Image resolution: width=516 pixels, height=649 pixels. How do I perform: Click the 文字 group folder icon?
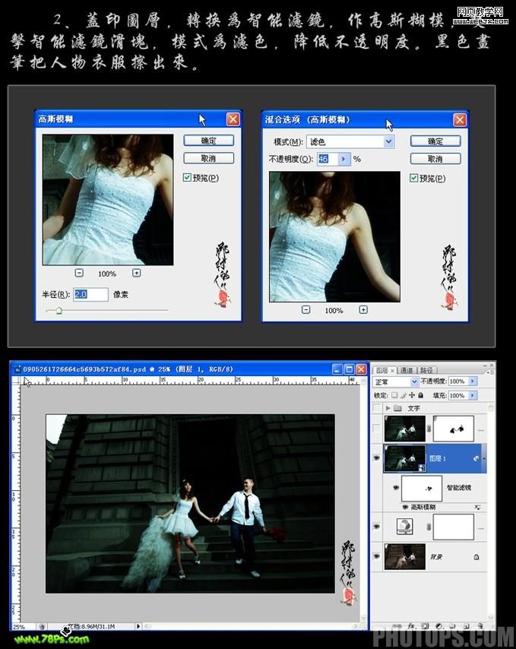397,408
